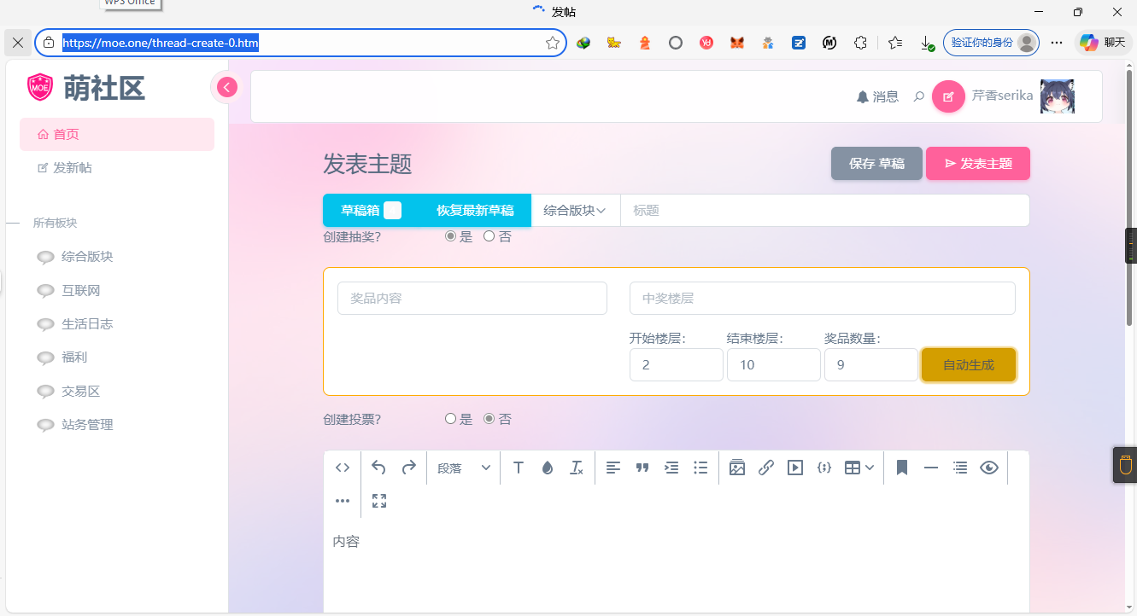Viewport: 1137px width, 616px height.
Task: Select 是 for create lottery
Action: click(x=451, y=236)
